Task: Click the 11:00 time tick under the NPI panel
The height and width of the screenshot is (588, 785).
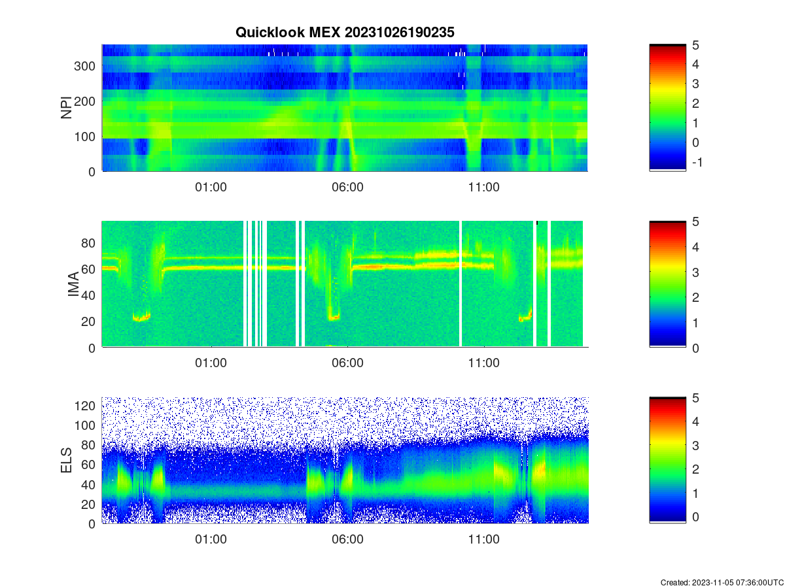Action: pyautogui.click(x=484, y=188)
